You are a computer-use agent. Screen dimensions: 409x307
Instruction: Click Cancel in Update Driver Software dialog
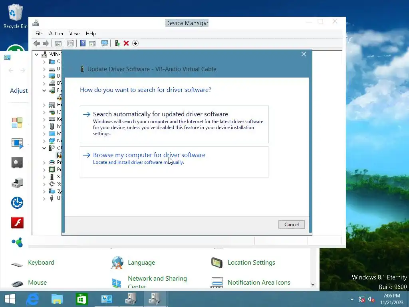tap(291, 225)
